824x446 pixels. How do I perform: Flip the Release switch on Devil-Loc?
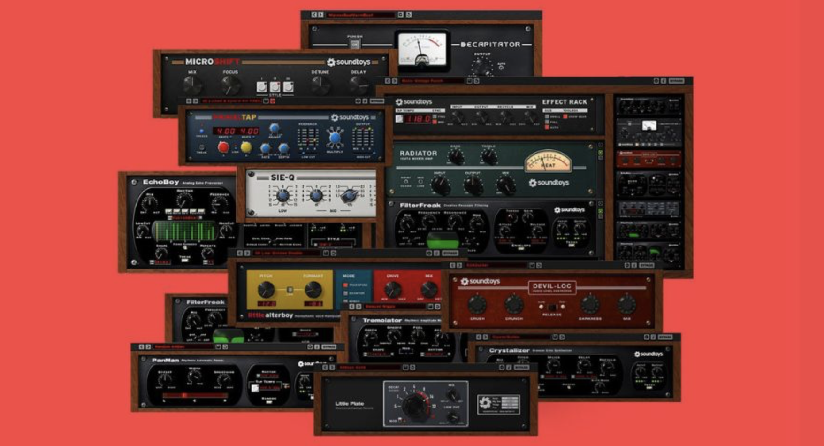[552, 308]
